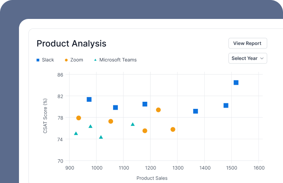Click the 86 y-axis label
This screenshot has height=183, width=283.
coord(60,75)
